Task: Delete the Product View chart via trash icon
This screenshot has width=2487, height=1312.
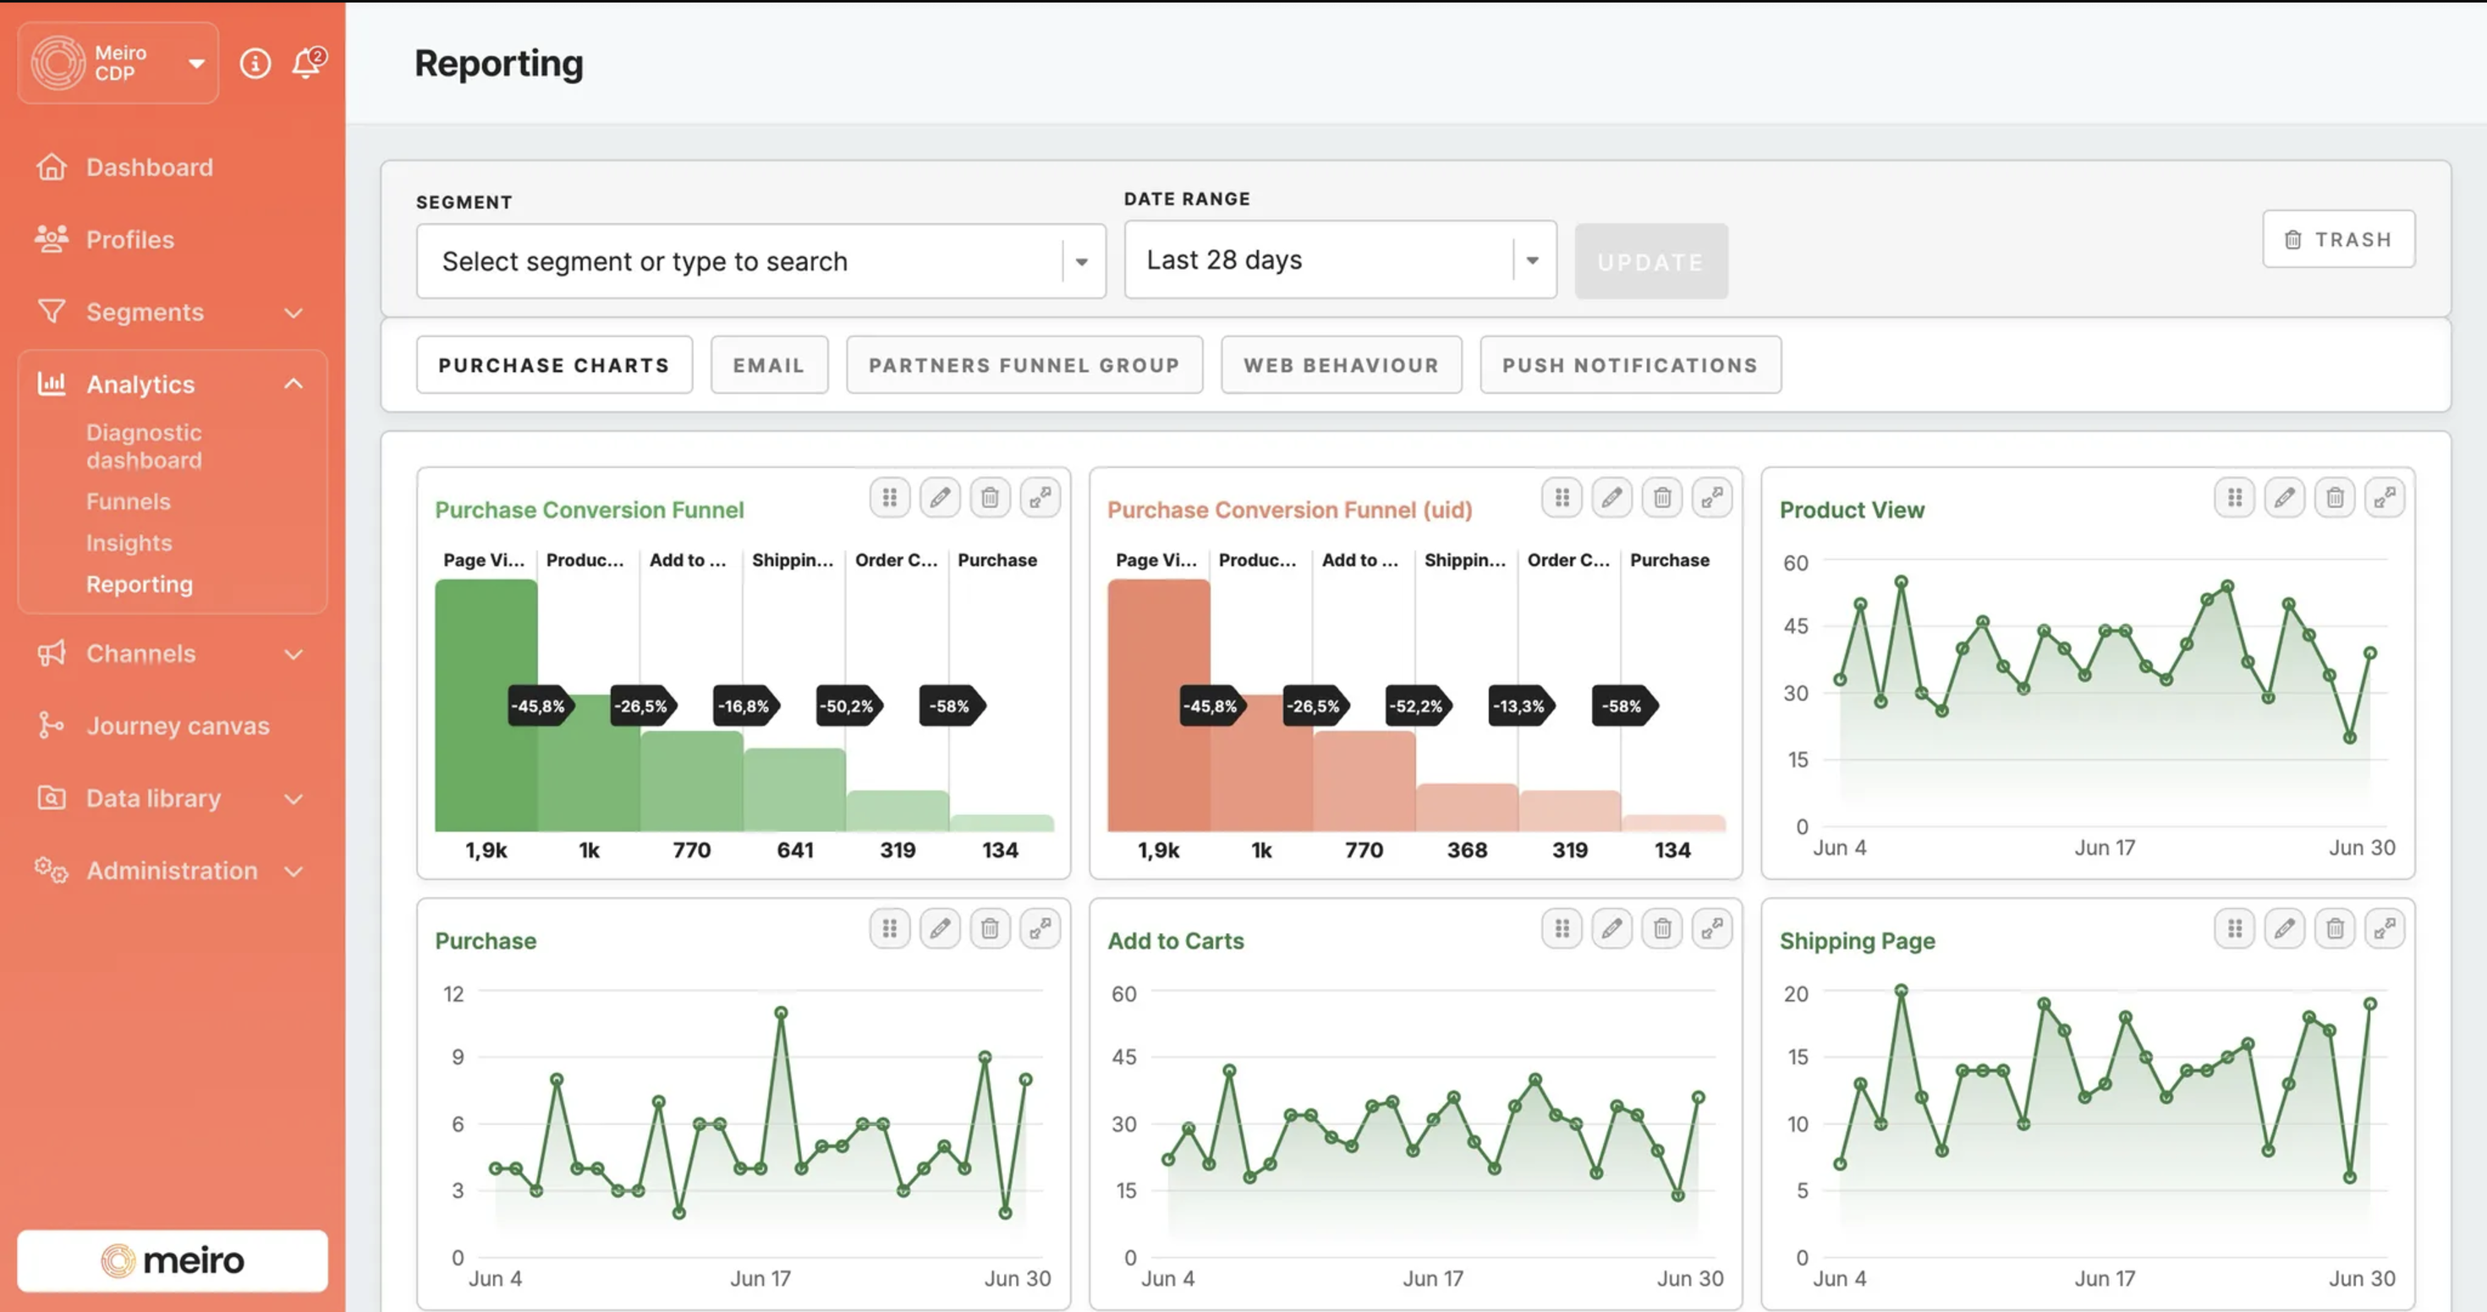Action: pos(2336,497)
